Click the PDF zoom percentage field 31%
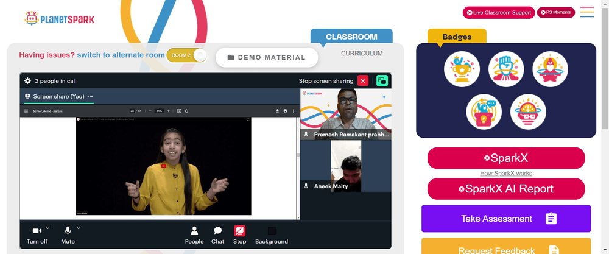The width and height of the screenshot is (609, 254). (x=159, y=111)
